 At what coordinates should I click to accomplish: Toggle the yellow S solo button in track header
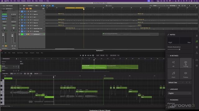30,9
